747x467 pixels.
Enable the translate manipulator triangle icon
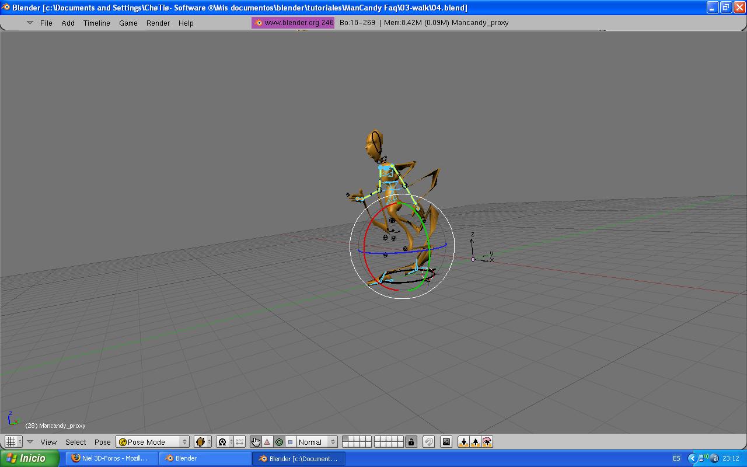pyautogui.click(x=267, y=442)
